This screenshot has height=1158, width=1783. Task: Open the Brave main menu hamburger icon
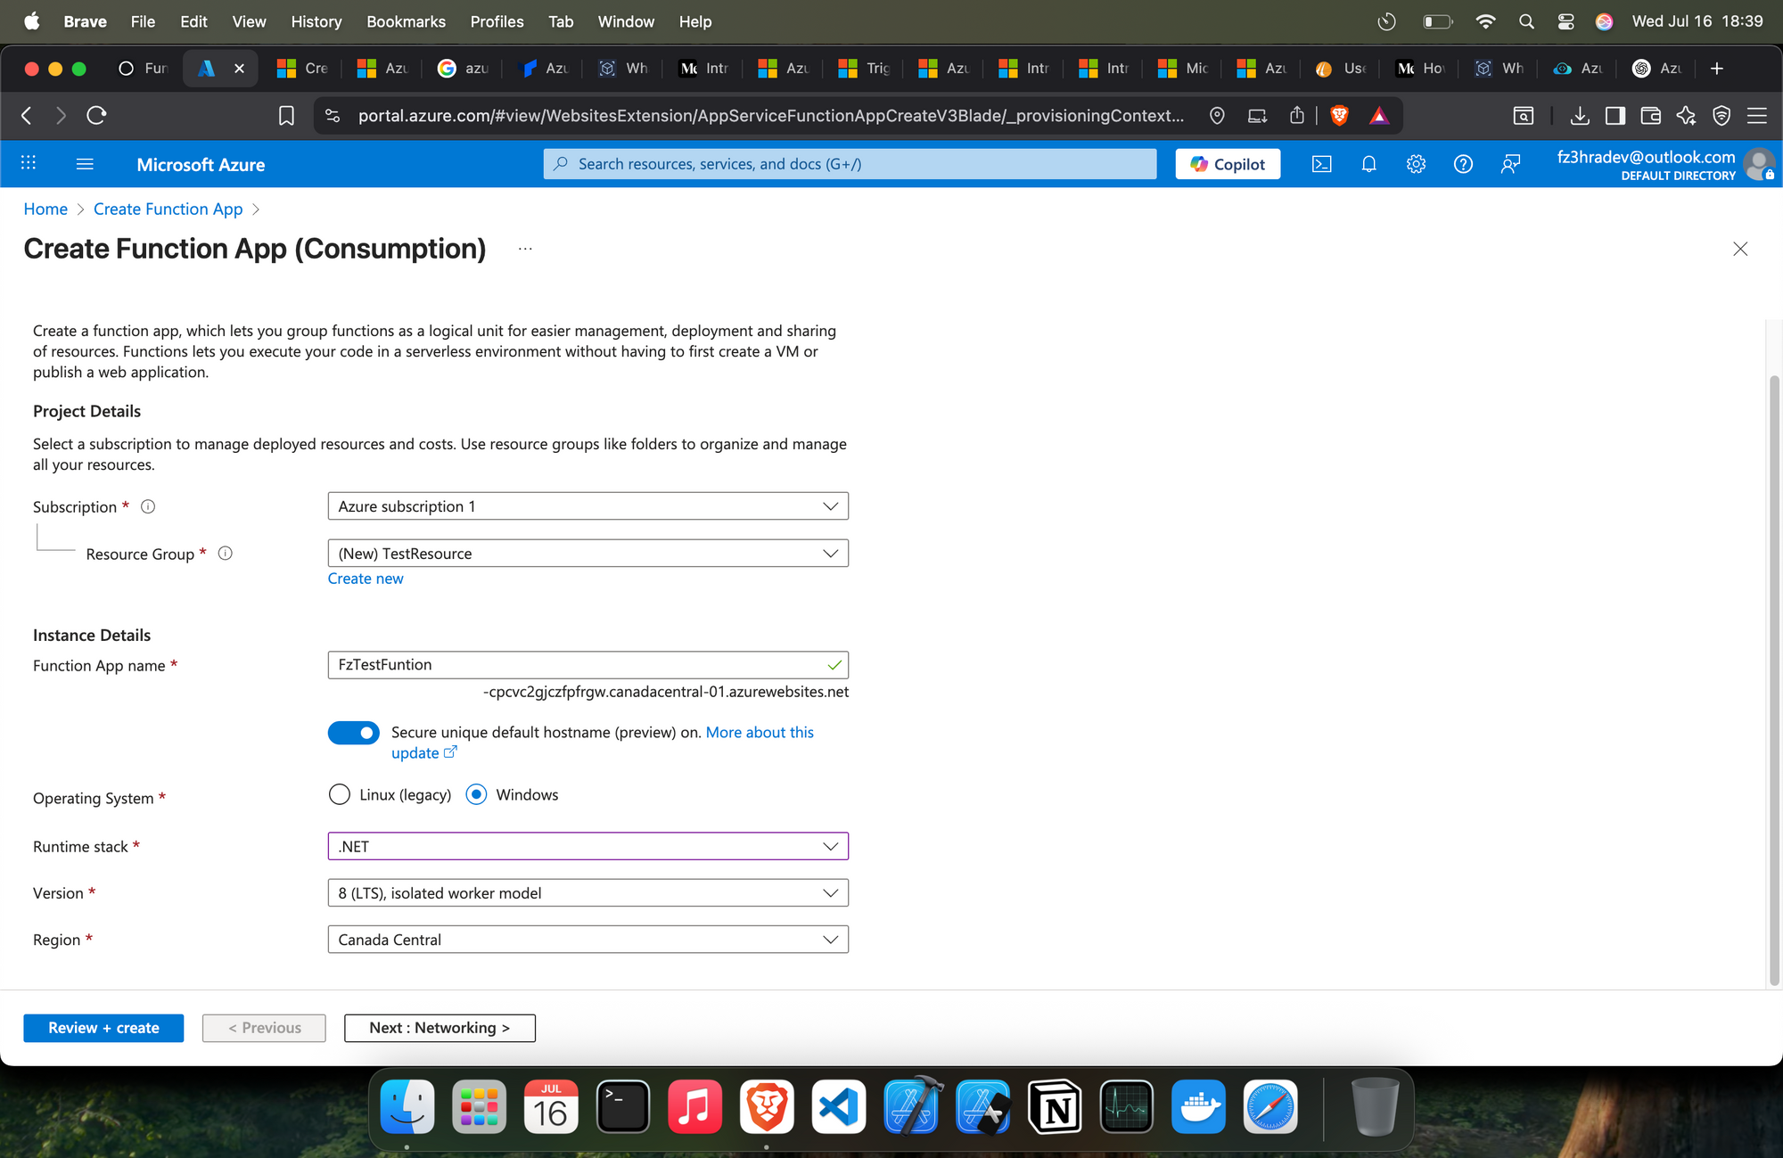pos(1757,115)
